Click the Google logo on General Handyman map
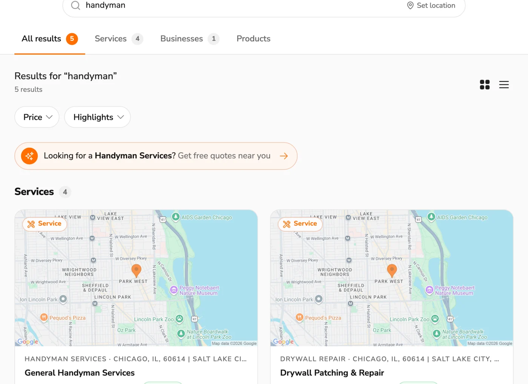This screenshot has width=528, height=384. (x=28, y=341)
